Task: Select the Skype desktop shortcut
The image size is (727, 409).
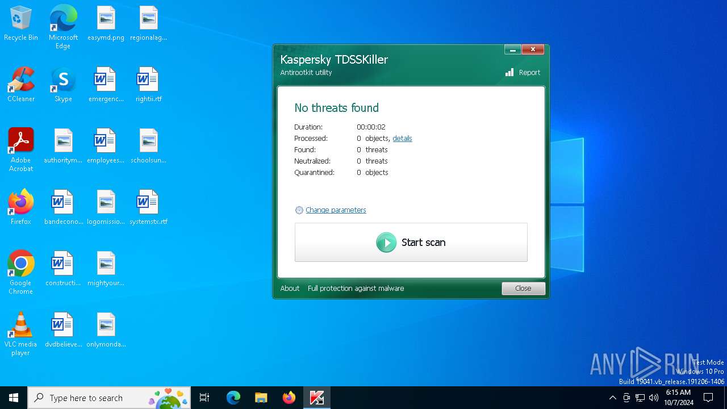Action: click(x=63, y=85)
